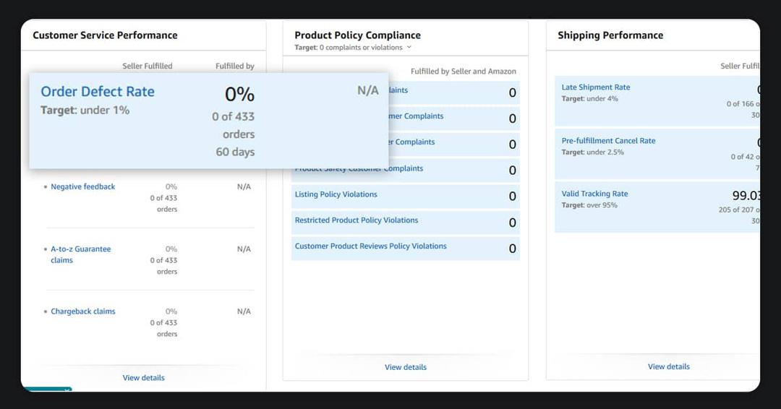View details for Shipping Performance
781x409 pixels.
668,366
